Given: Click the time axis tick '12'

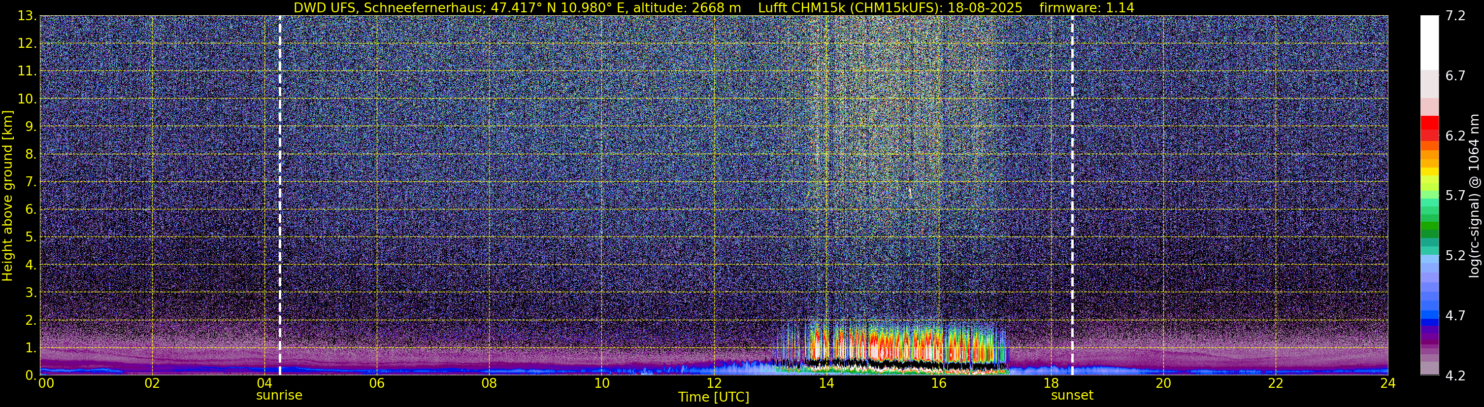Looking at the screenshot, I should click(x=714, y=383).
